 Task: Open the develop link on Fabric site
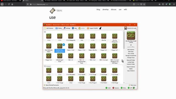(x=105, y=9)
